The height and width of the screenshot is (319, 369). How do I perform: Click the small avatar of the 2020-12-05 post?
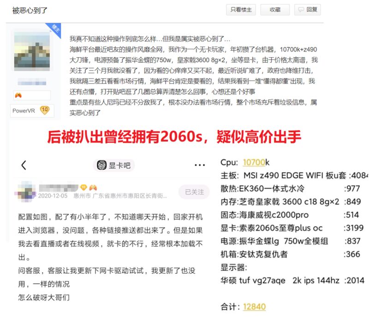(x=26, y=191)
